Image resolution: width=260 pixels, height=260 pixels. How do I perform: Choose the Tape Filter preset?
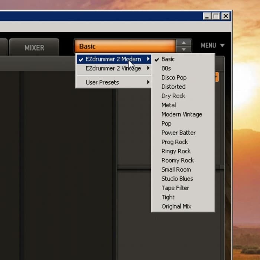pyautogui.click(x=183, y=188)
